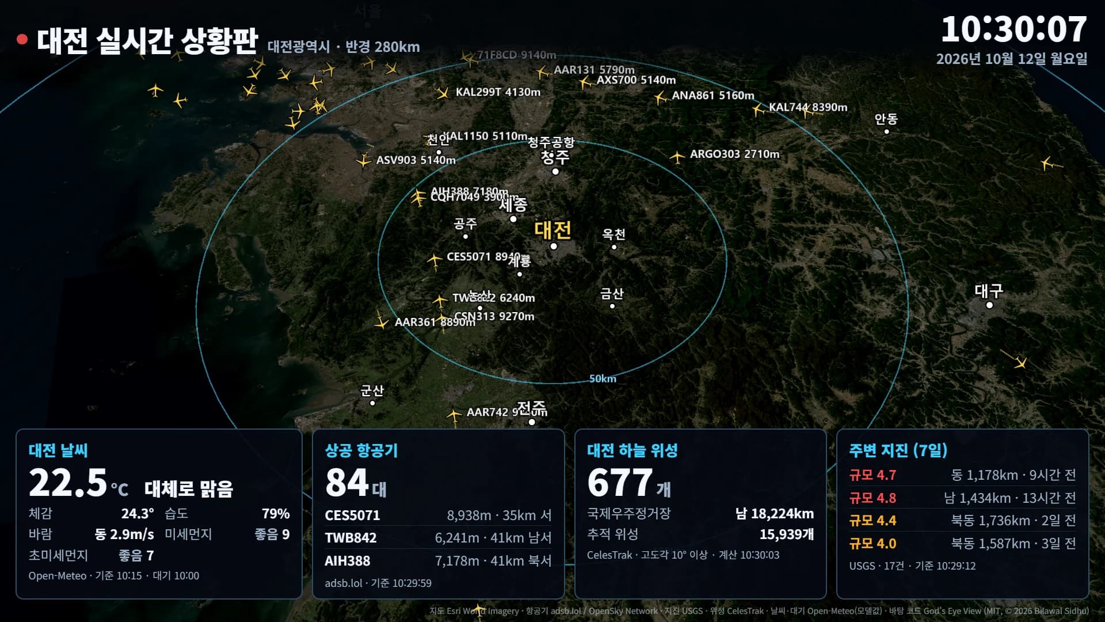Screen dimensions: 1105x622
Task: Select the AXS700 aircraft icon
Action: click(585, 82)
